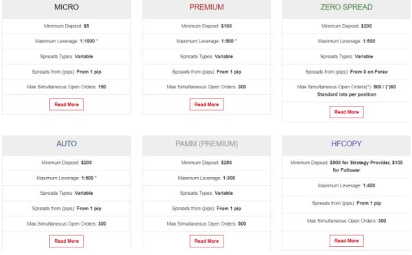This screenshot has width=412, height=255.
Task: Select the PAMM (PREMIUM) heading
Action: click(x=206, y=144)
